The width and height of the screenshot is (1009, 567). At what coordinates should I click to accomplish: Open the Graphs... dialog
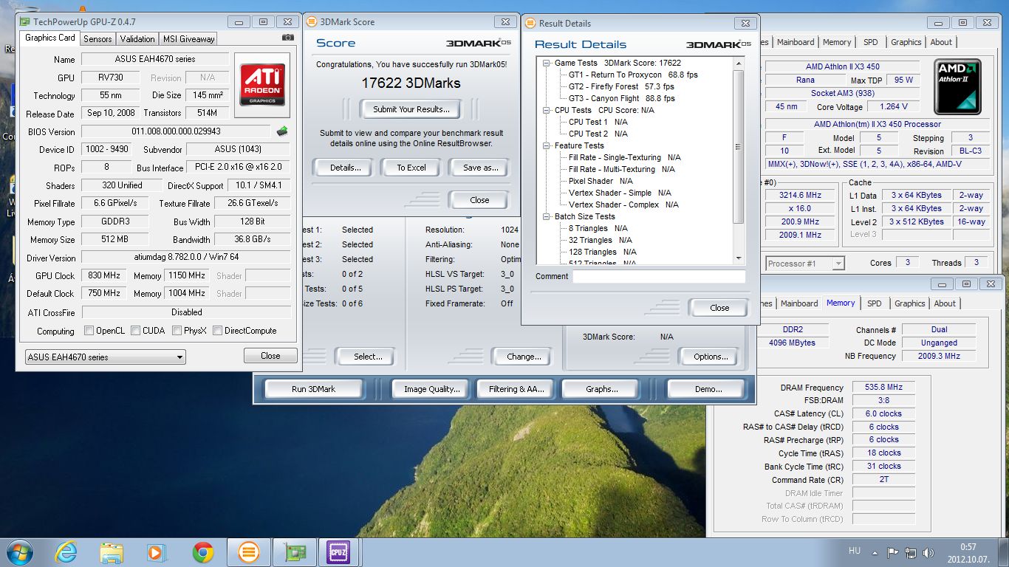click(x=601, y=389)
